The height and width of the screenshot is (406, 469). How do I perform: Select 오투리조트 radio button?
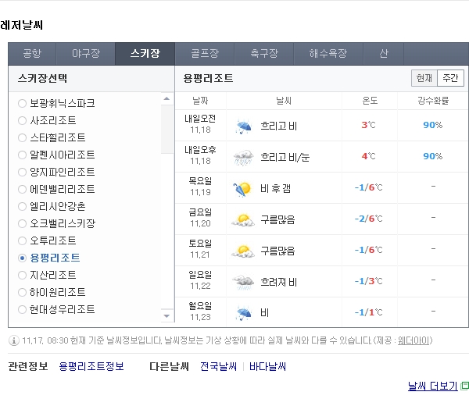point(22,240)
